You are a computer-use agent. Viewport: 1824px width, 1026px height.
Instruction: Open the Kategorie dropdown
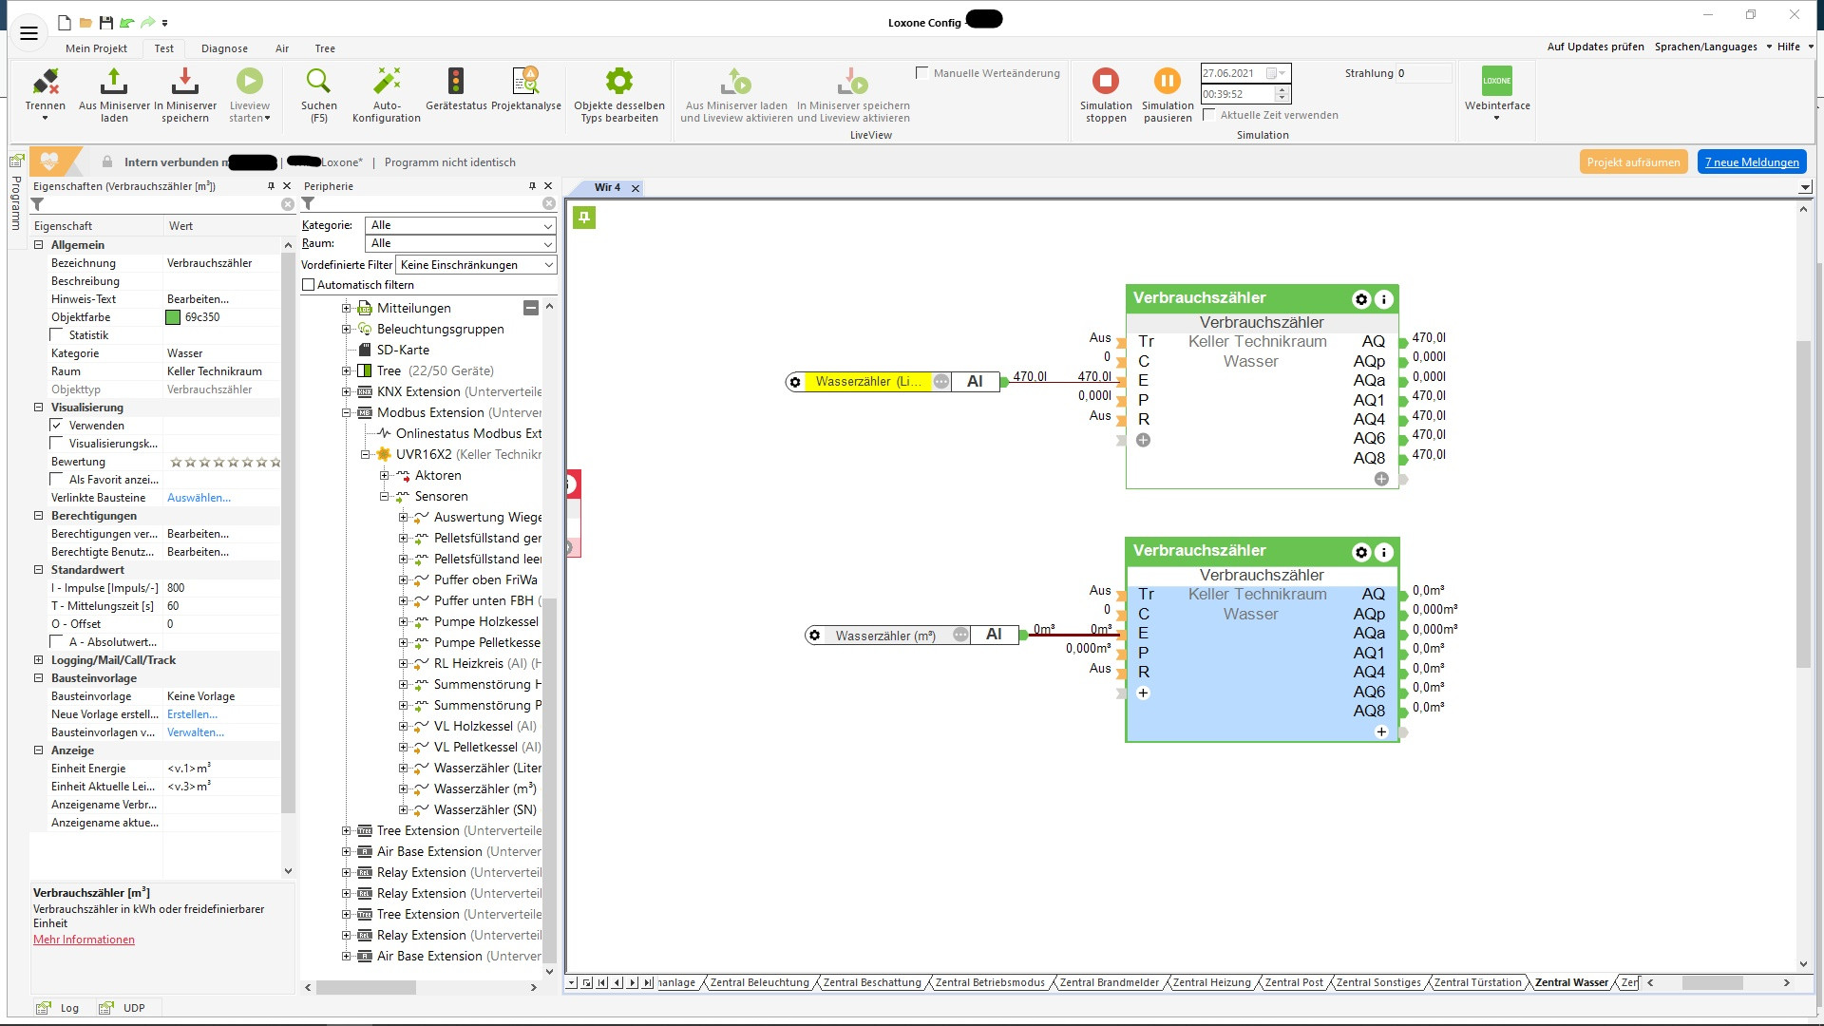460,225
